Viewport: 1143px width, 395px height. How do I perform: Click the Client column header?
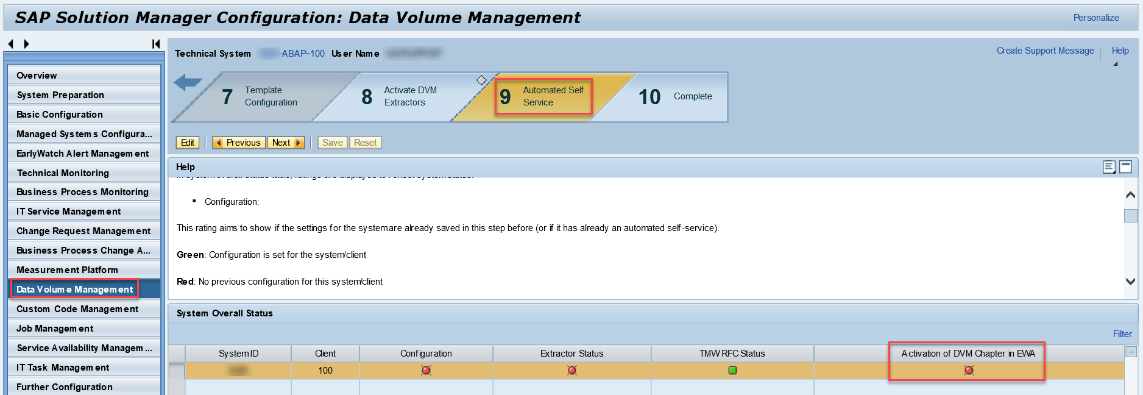(325, 354)
